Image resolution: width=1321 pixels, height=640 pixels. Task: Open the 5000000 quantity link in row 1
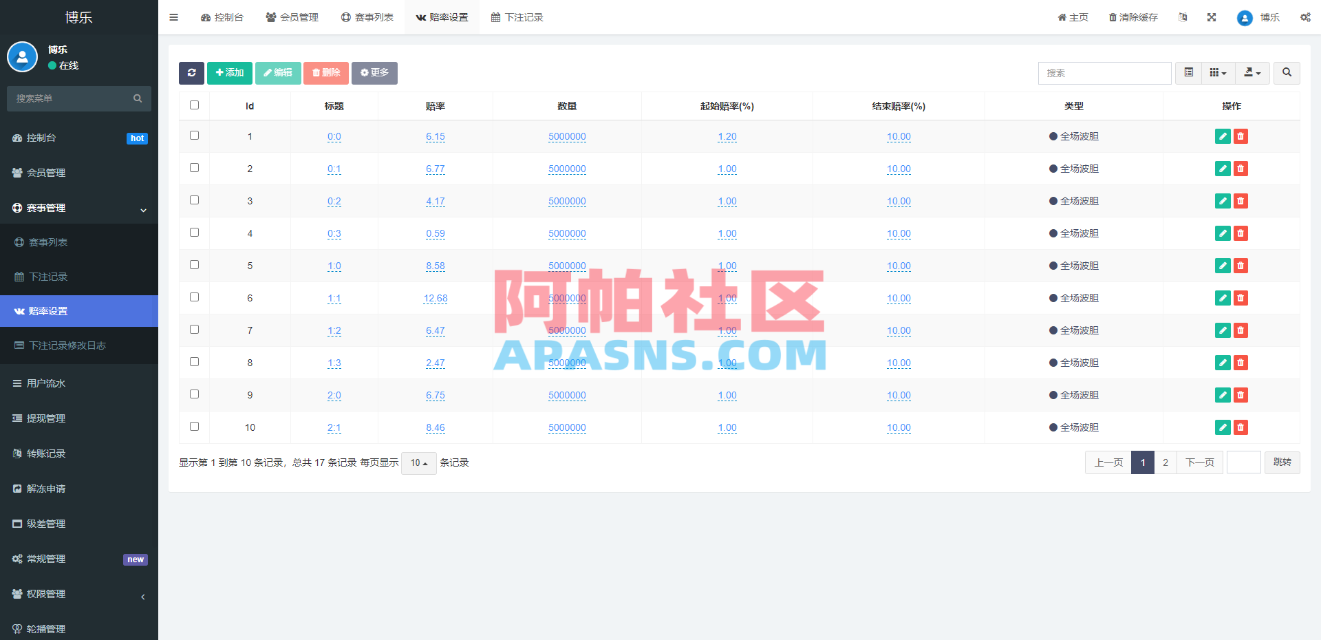tap(566, 137)
